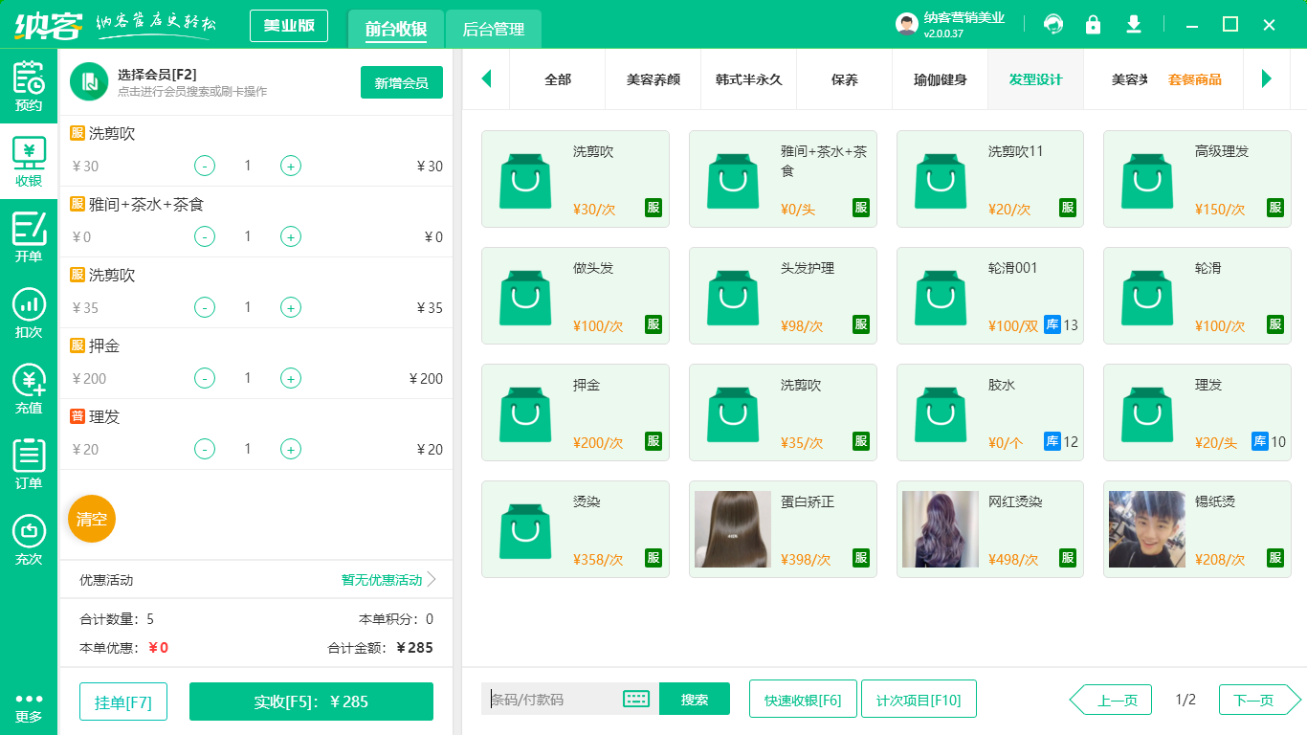Add 胶水 ¥0/个 product card
Viewport: 1307px width, 735px height.
(x=990, y=412)
